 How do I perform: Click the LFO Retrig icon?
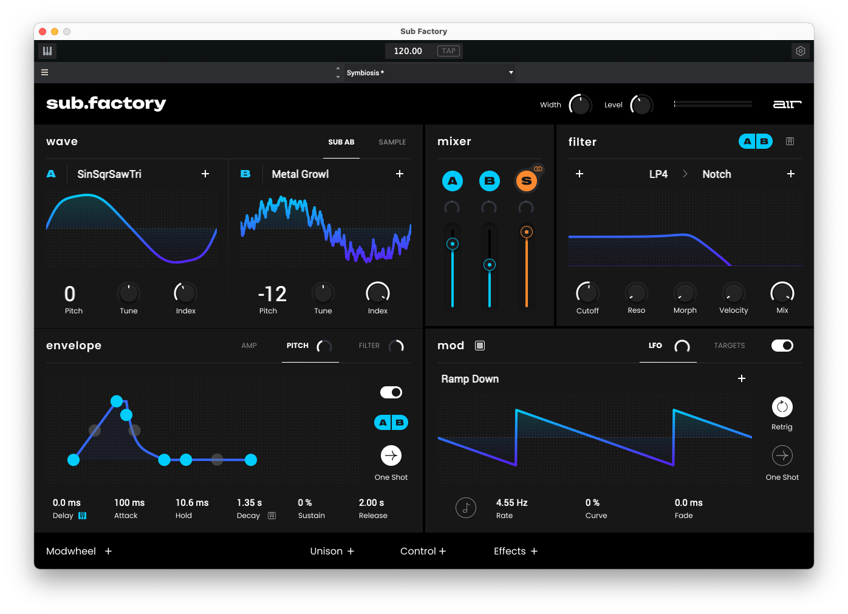[x=782, y=407]
